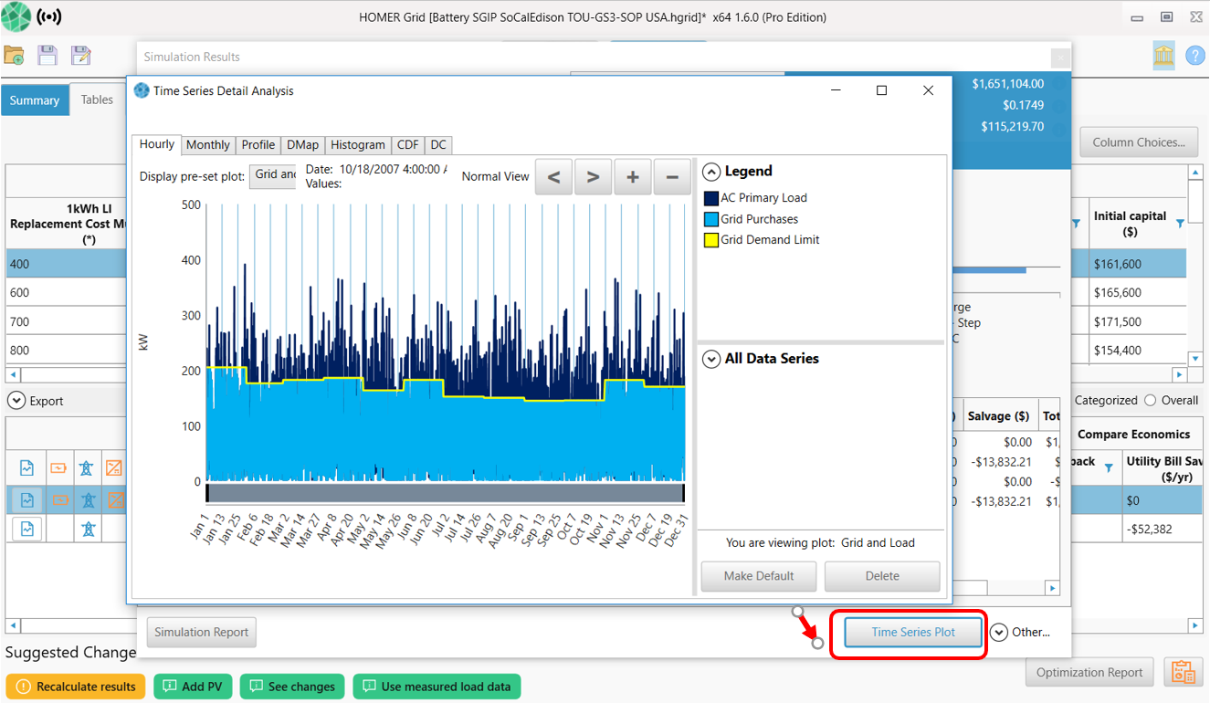This screenshot has width=1210, height=703.
Task: Open the Other... dropdown options
Action: tap(1000, 632)
